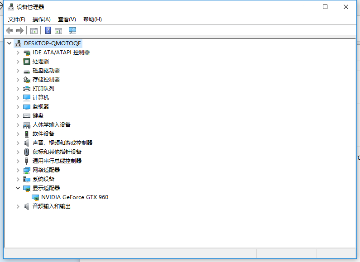Viewport: 360px width, 262px height.
Task: Collapse the 显示适配器 node
Action: 18,188
